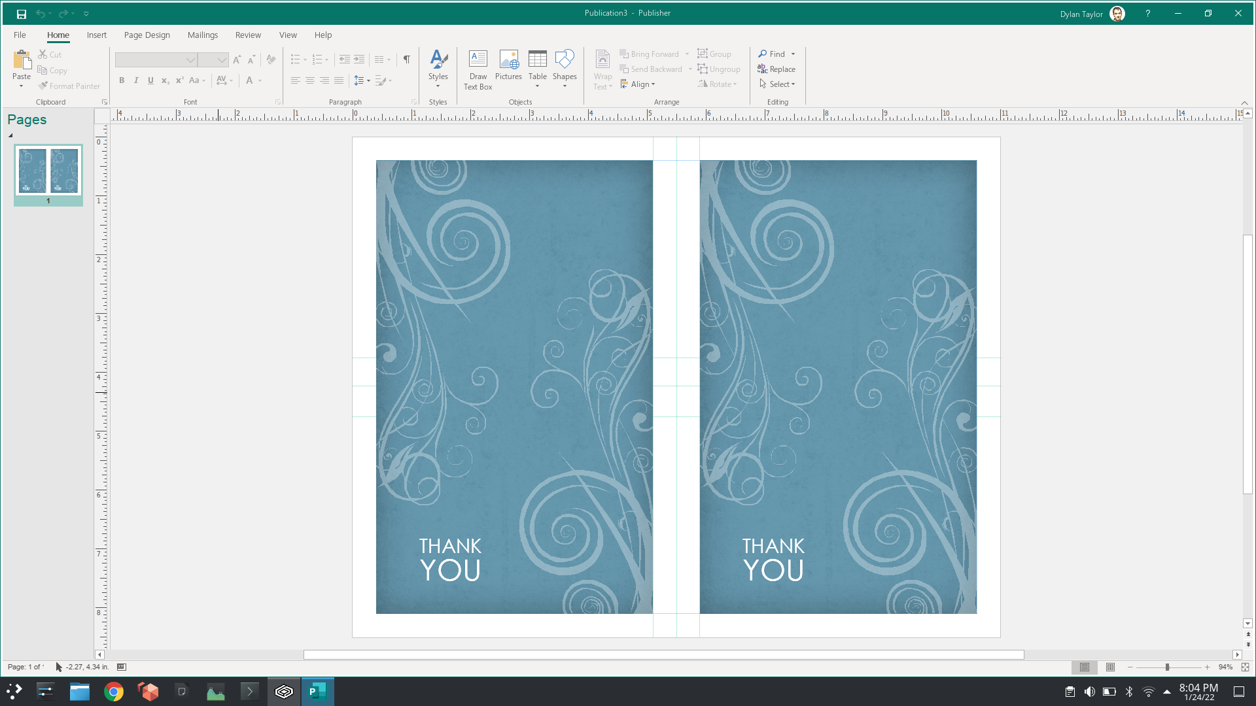Select the Draw Text Box tool

pos(478,69)
